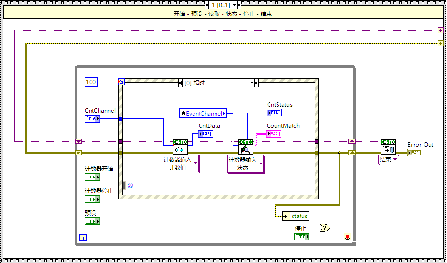Image resolution: width=447 pixels, height=263 pixels.
Task: Click the 计数器开始 boolean terminal
Action: (92, 177)
